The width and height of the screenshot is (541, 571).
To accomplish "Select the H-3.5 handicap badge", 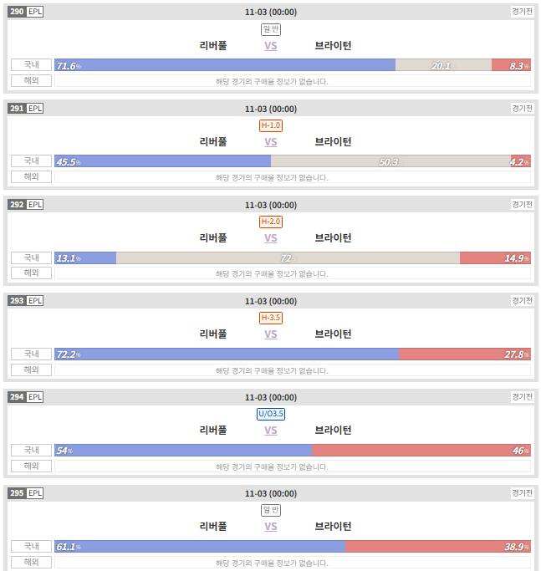I will point(271,318).
